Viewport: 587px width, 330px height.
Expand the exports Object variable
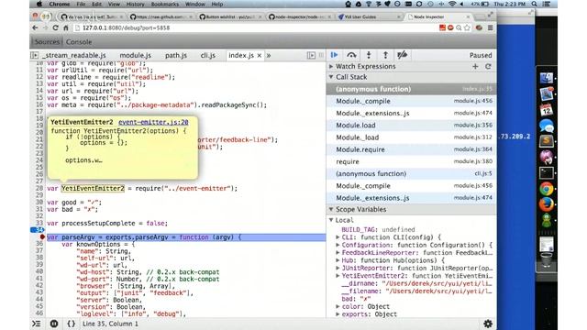pos(338,314)
